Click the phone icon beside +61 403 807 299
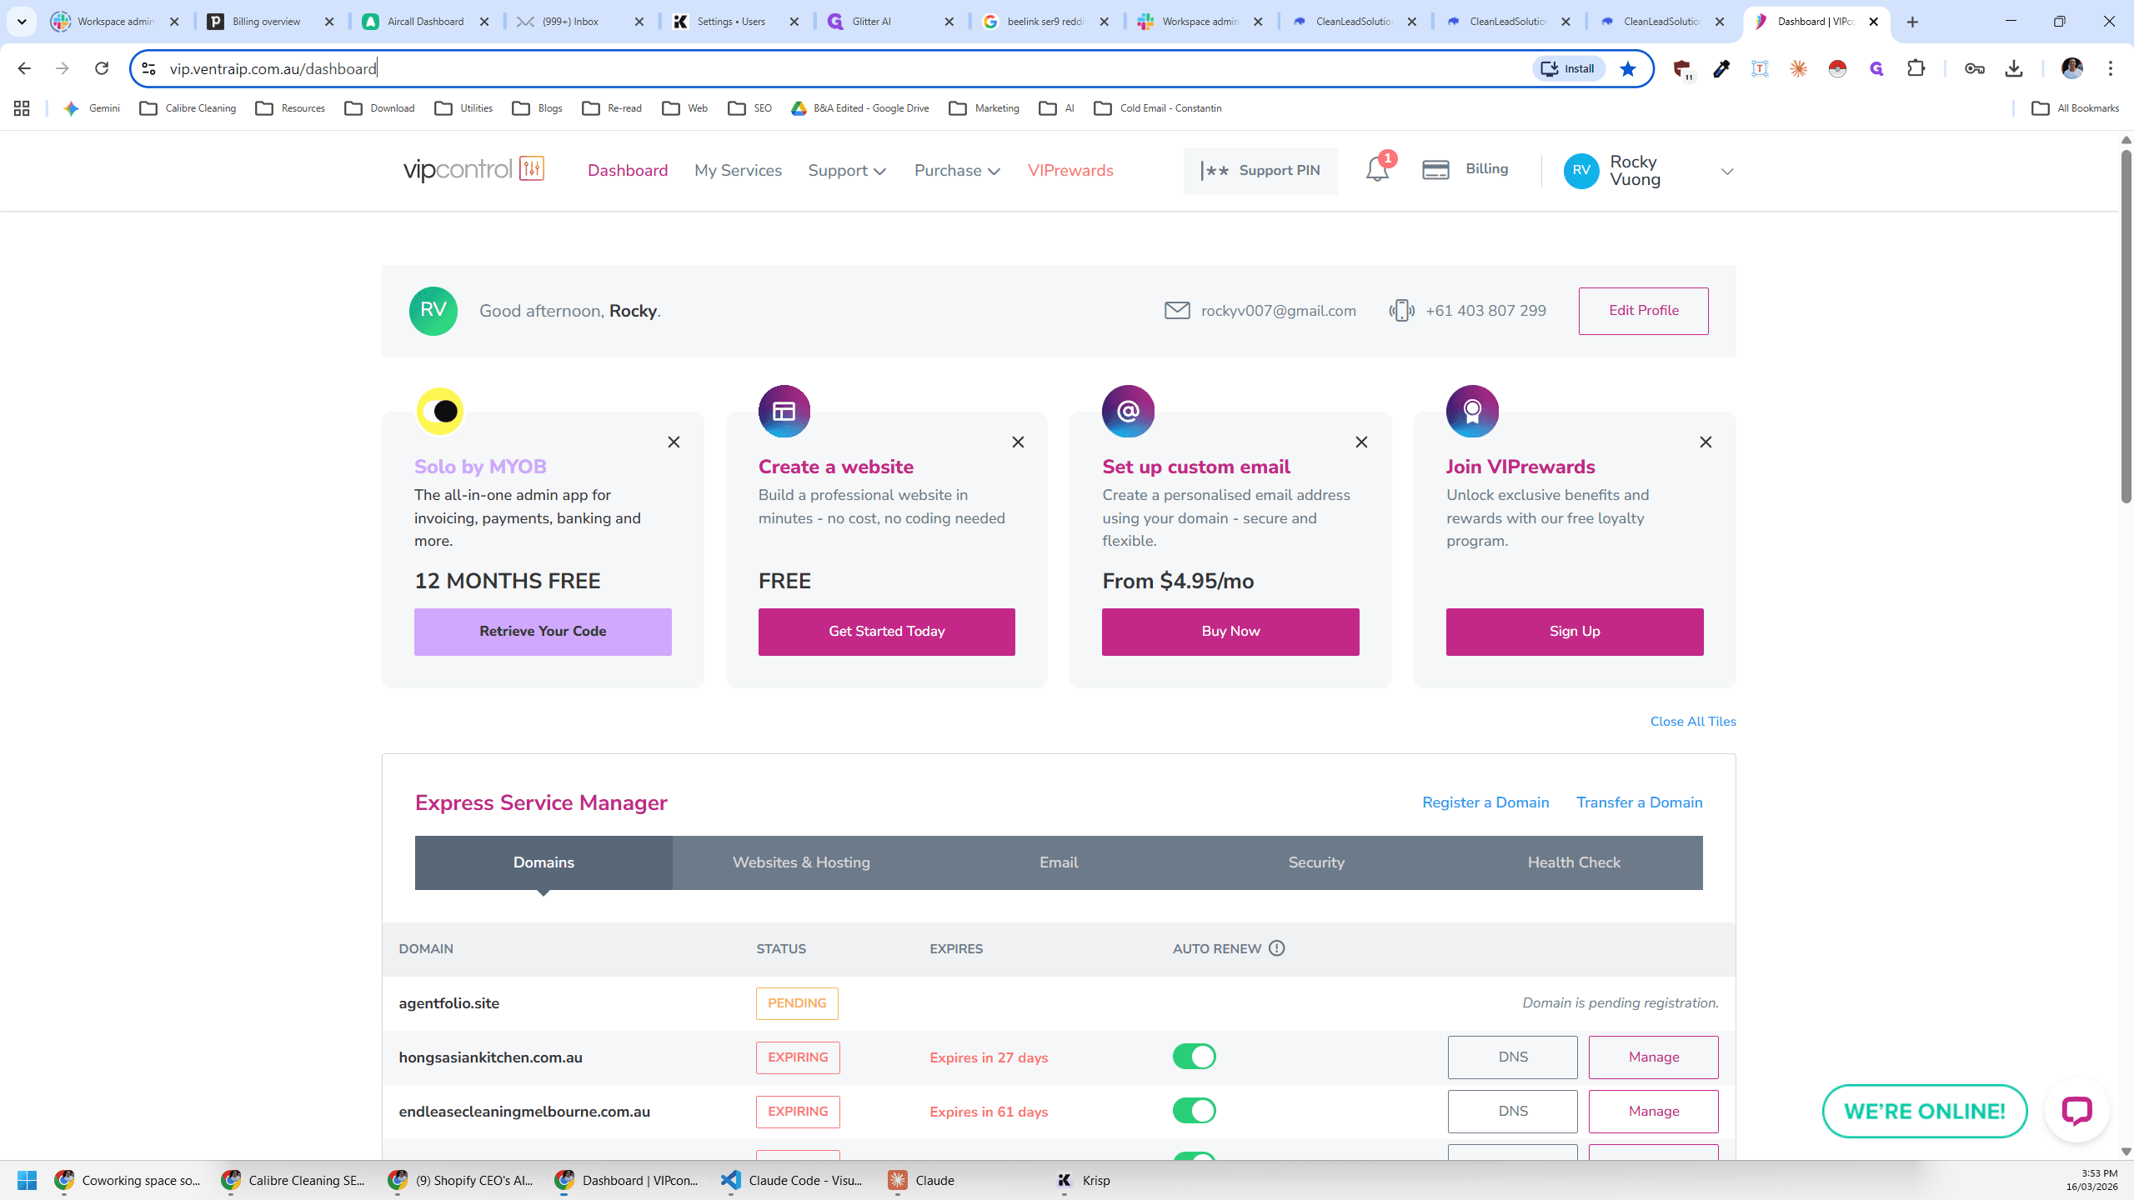This screenshot has width=2134, height=1200. tap(1401, 311)
